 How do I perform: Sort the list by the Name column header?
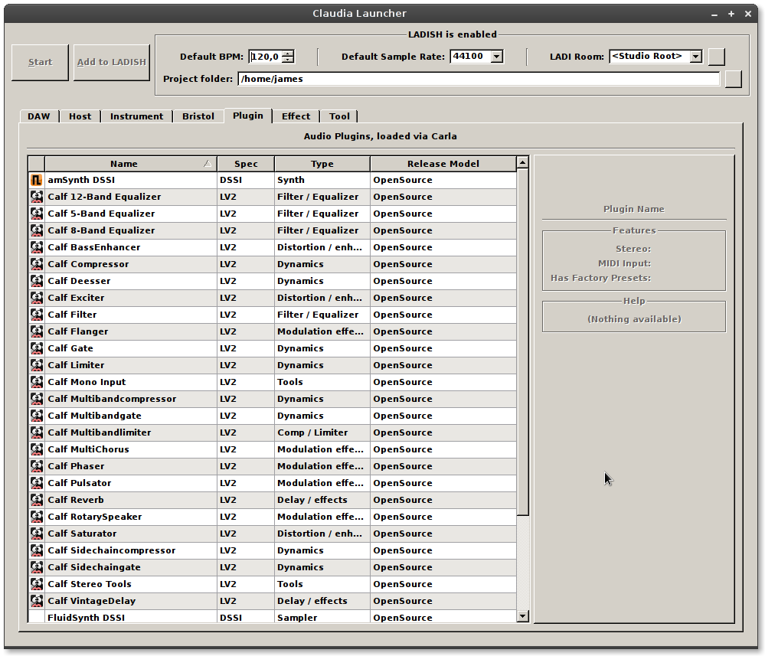(124, 164)
